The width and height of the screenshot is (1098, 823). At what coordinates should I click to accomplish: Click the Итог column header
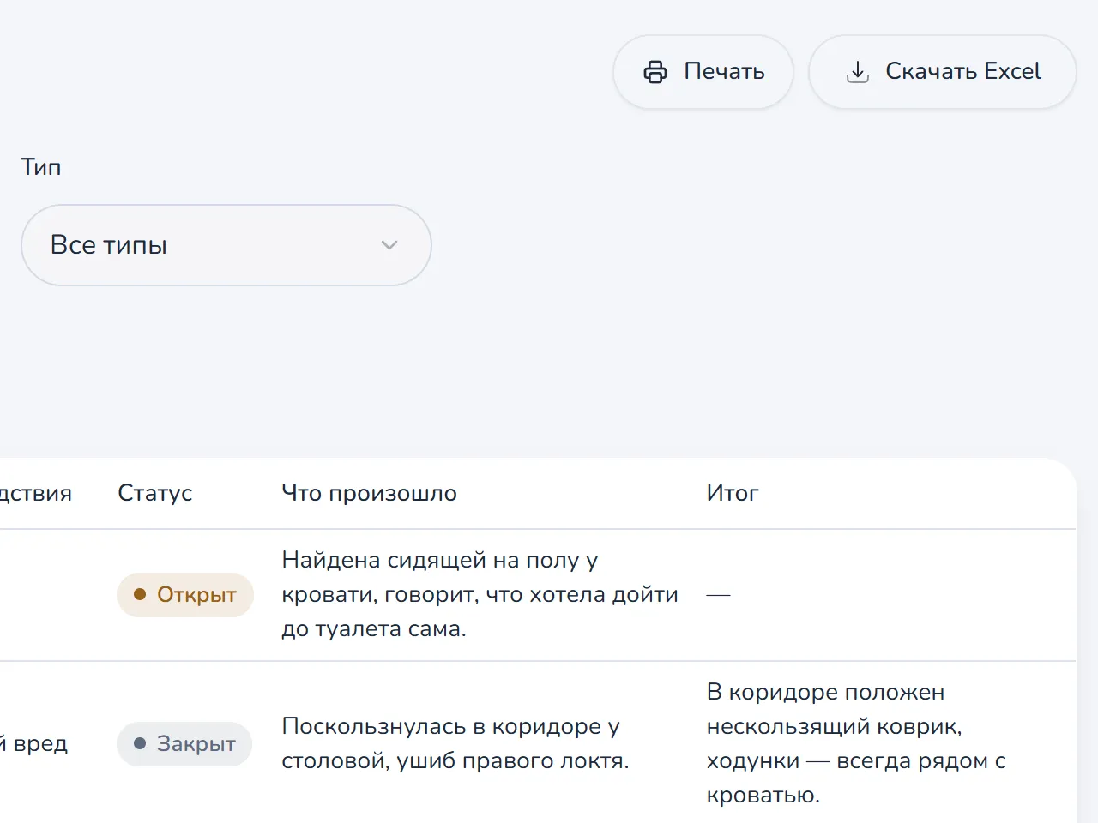(733, 493)
